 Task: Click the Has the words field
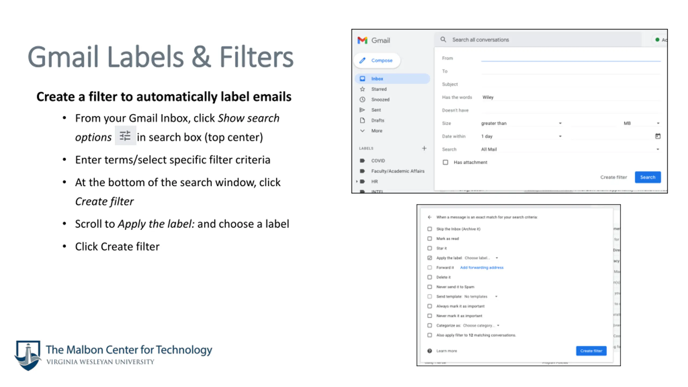(x=571, y=97)
